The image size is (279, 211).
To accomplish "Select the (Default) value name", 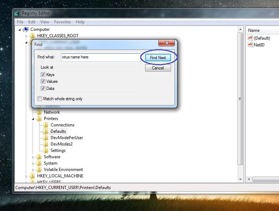I will [262, 38].
